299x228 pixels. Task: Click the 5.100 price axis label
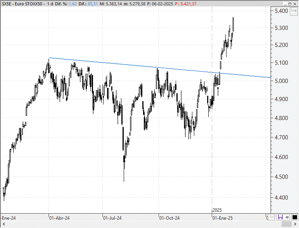click(x=281, y=63)
